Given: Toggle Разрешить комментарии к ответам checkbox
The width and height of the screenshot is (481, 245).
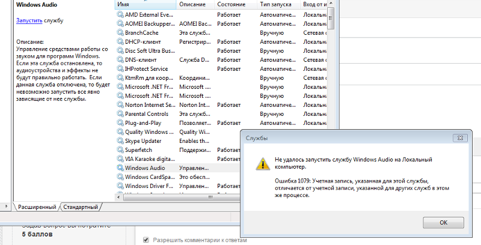Looking at the screenshot, I should (146, 240).
